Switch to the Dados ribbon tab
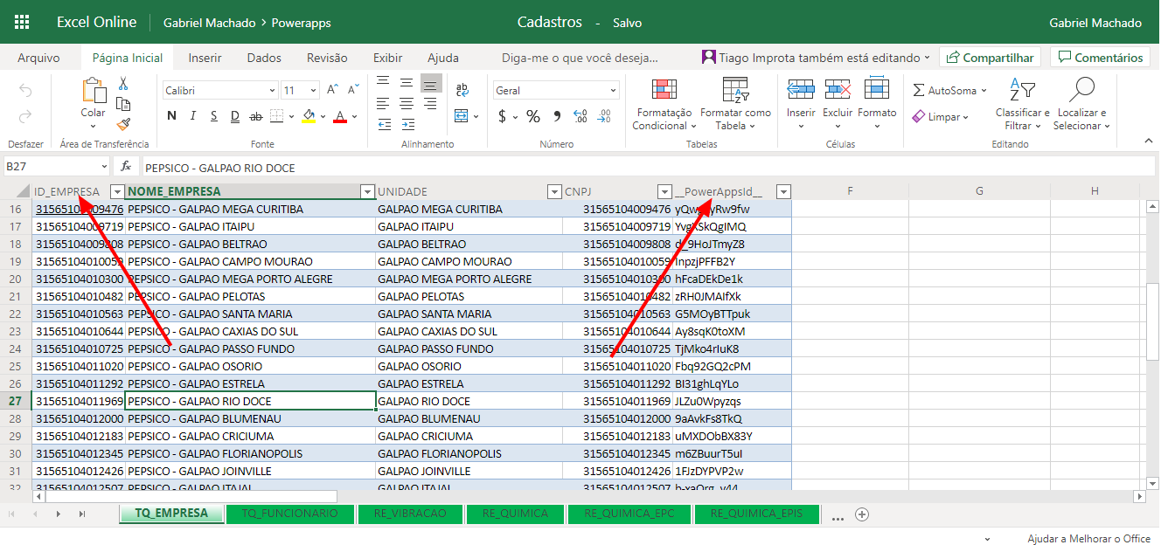The height and width of the screenshot is (545, 1161). click(264, 58)
